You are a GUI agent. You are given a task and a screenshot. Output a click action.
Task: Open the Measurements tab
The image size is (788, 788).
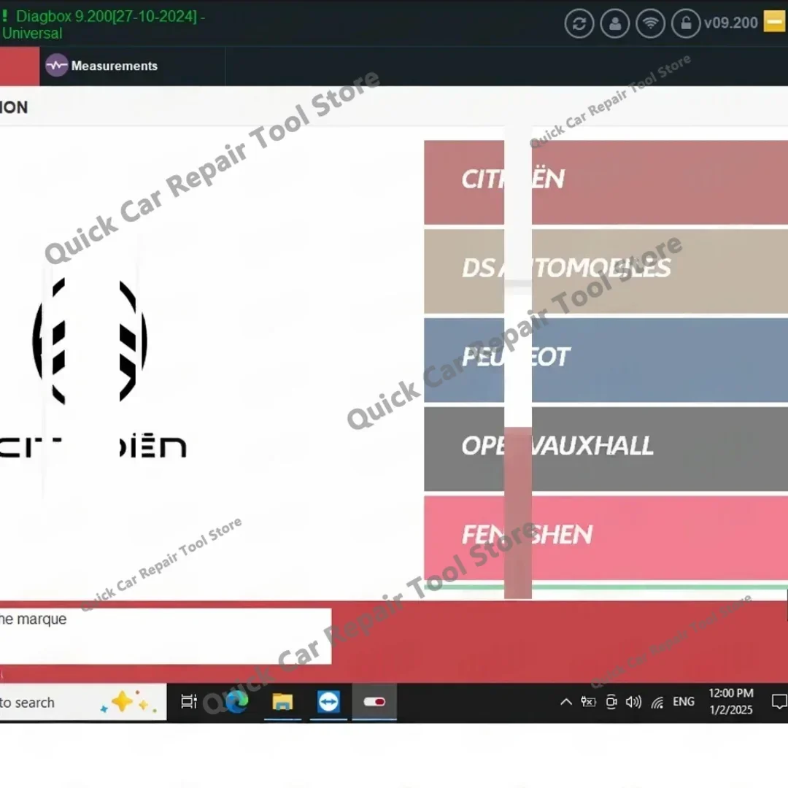(132, 66)
